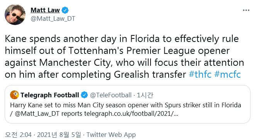Open the @TeleFootball handle

coord(111,95)
